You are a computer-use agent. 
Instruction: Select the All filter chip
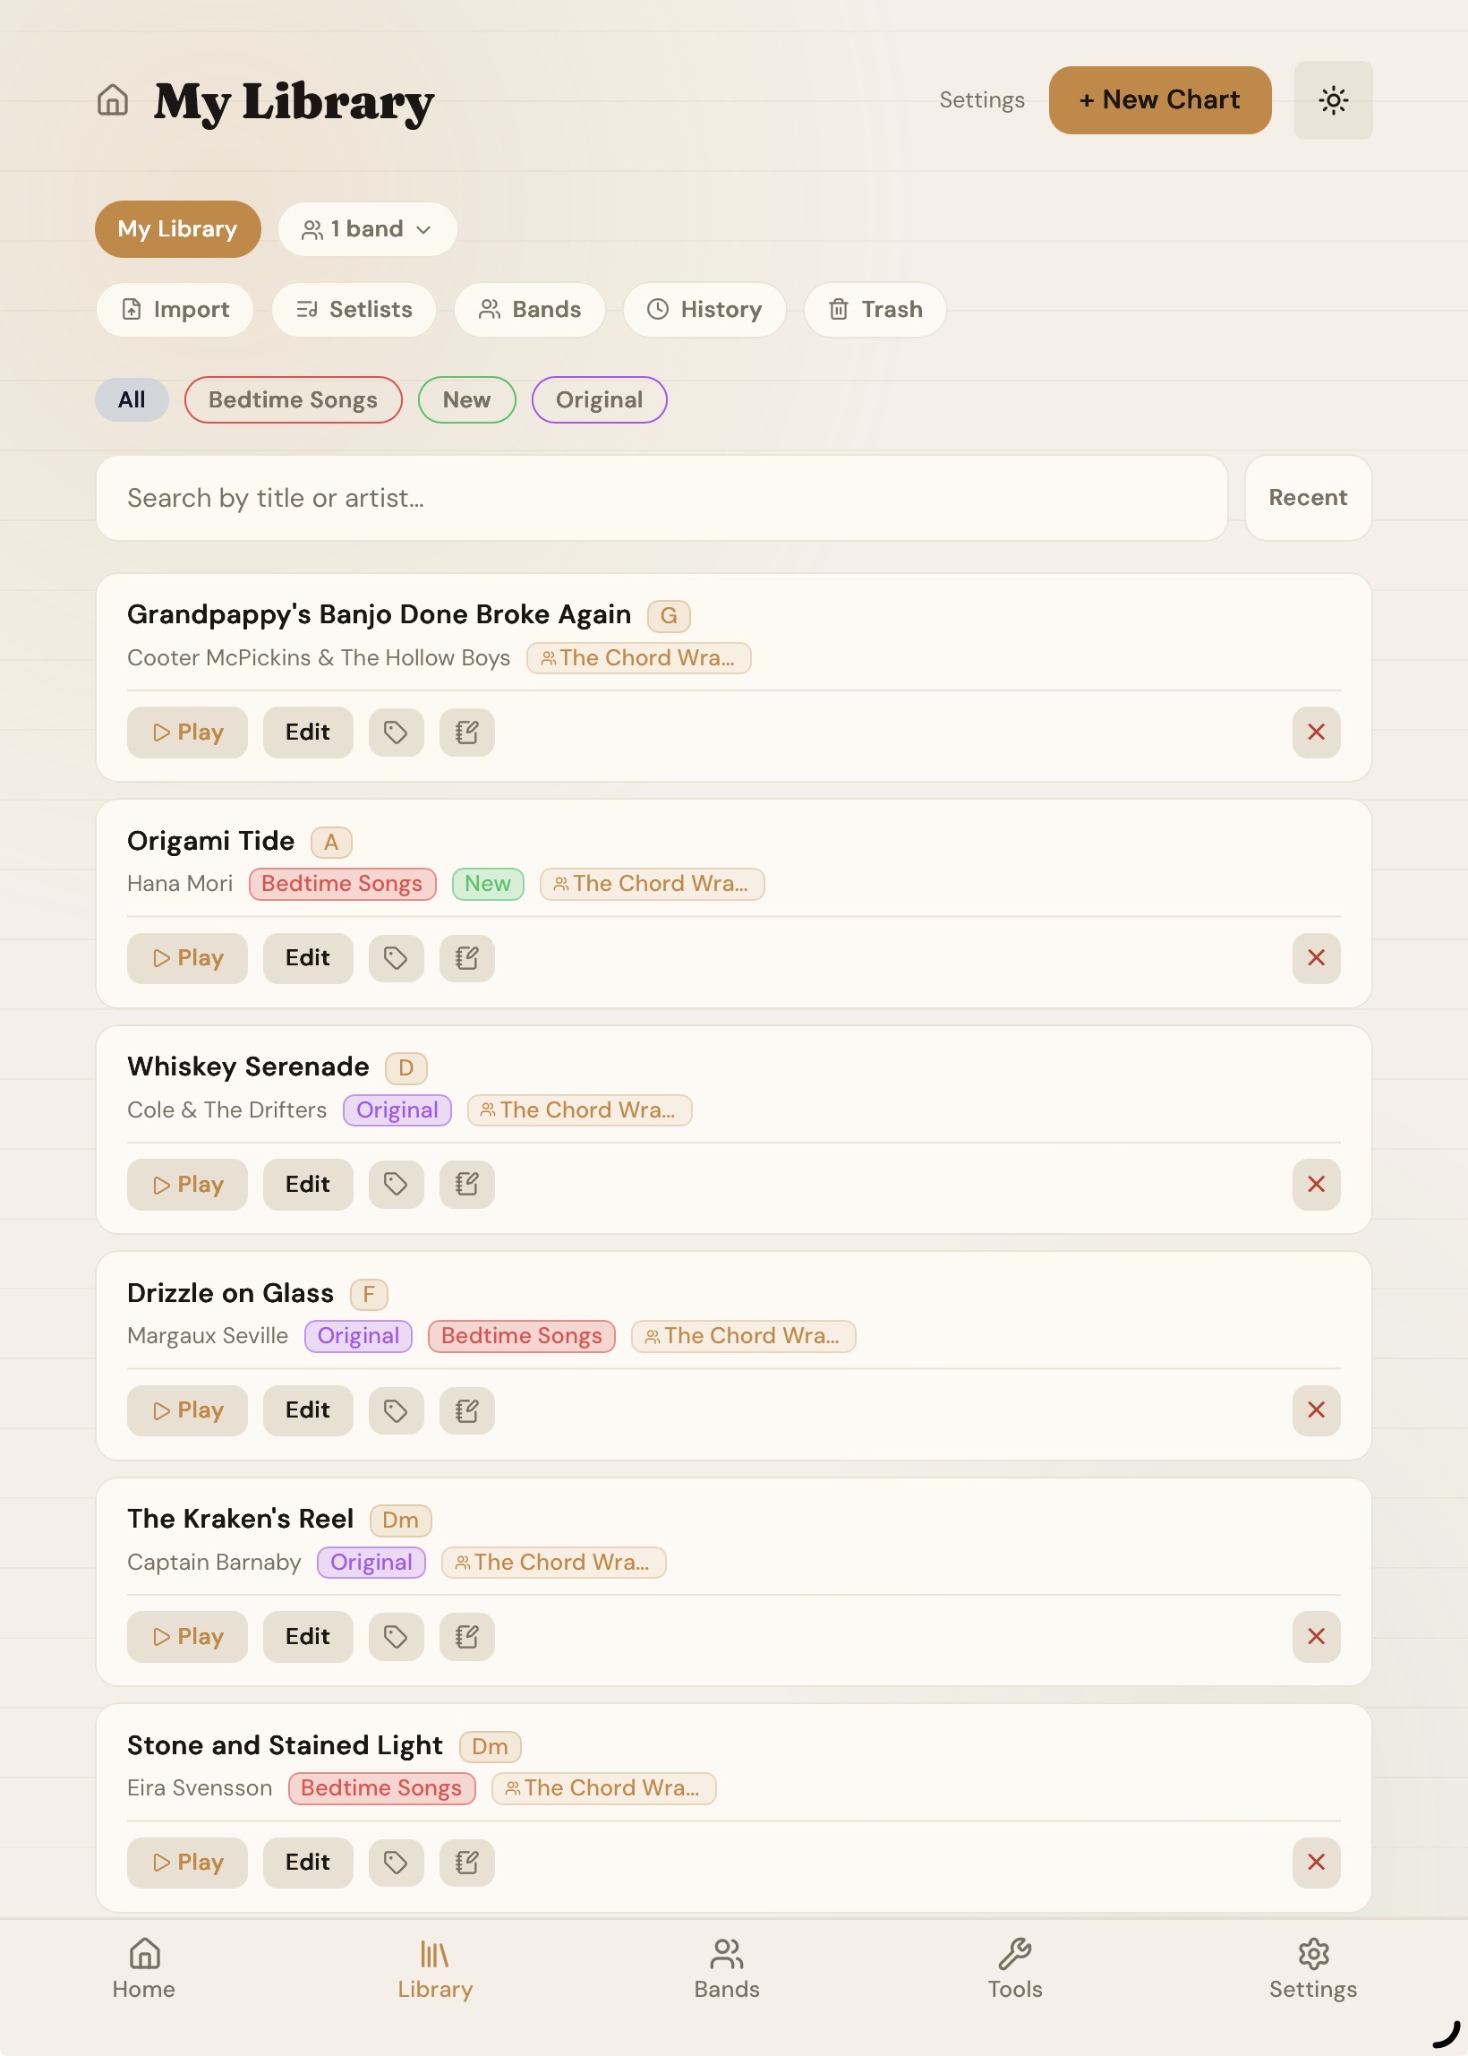click(x=131, y=398)
